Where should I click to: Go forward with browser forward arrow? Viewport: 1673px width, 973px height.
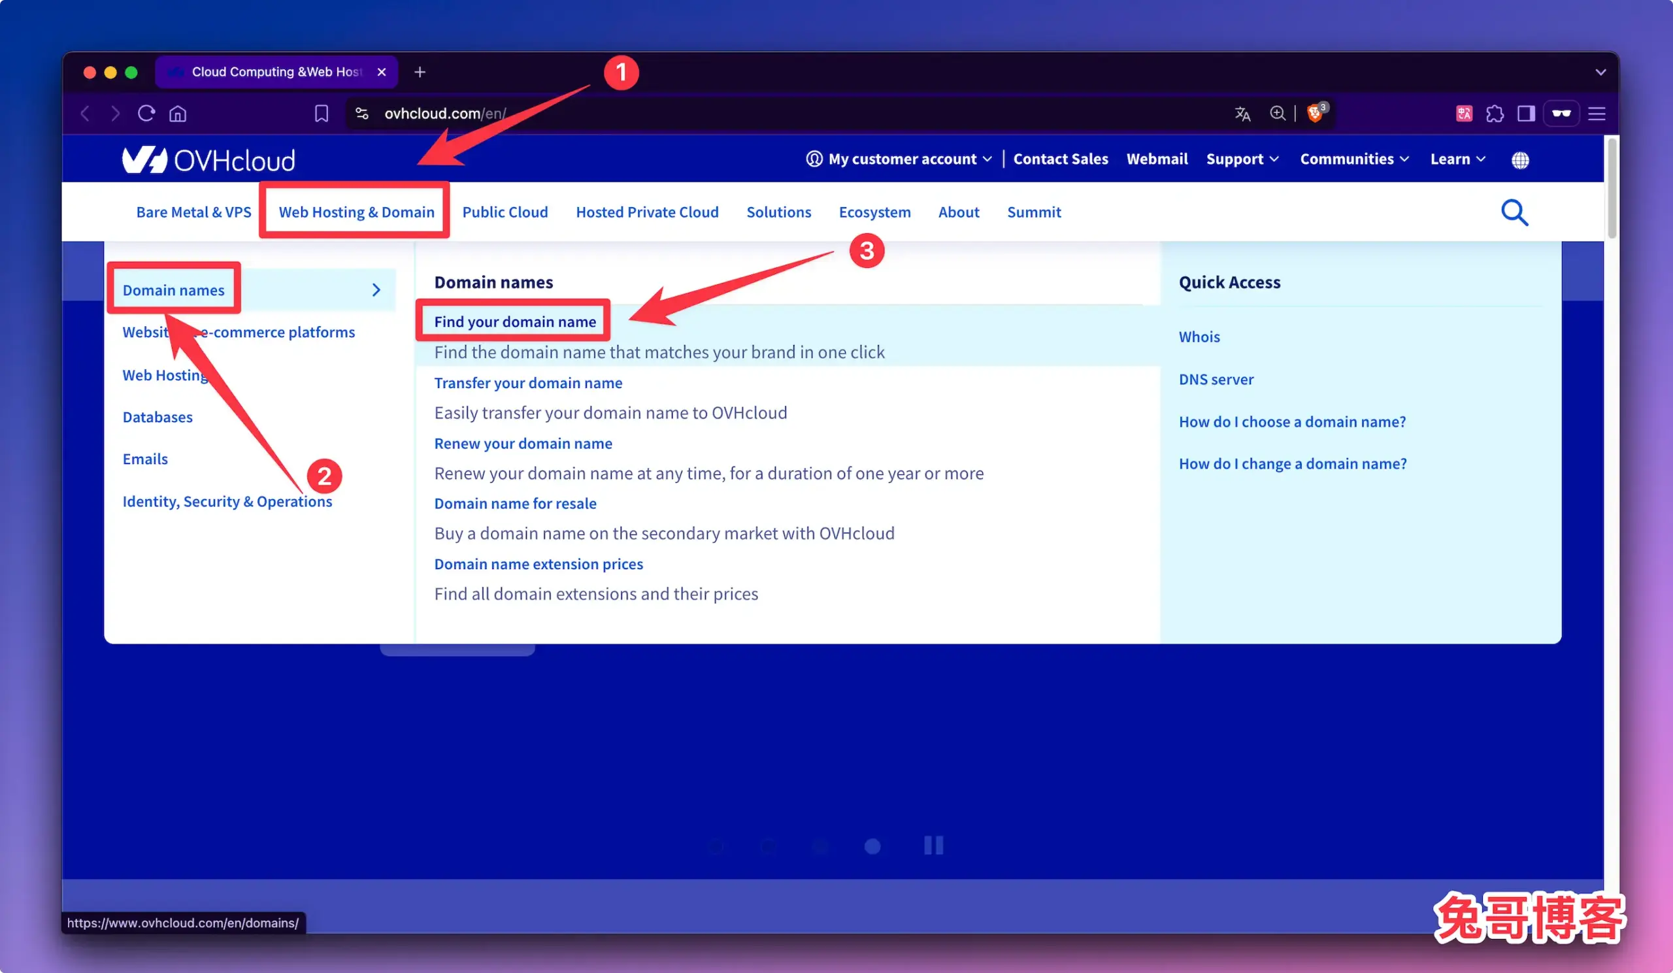pyautogui.click(x=116, y=114)
